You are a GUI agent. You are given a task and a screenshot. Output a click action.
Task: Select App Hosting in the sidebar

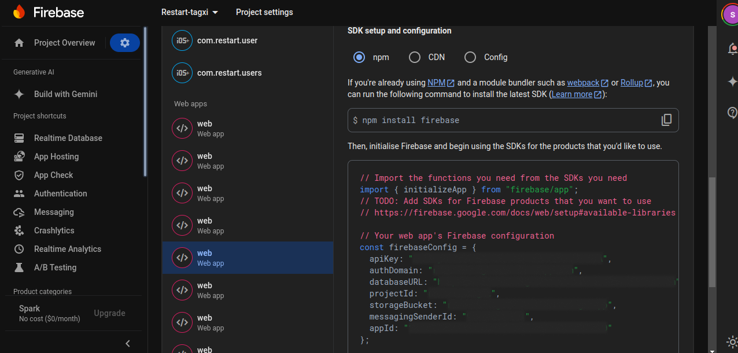click(56, 156)
